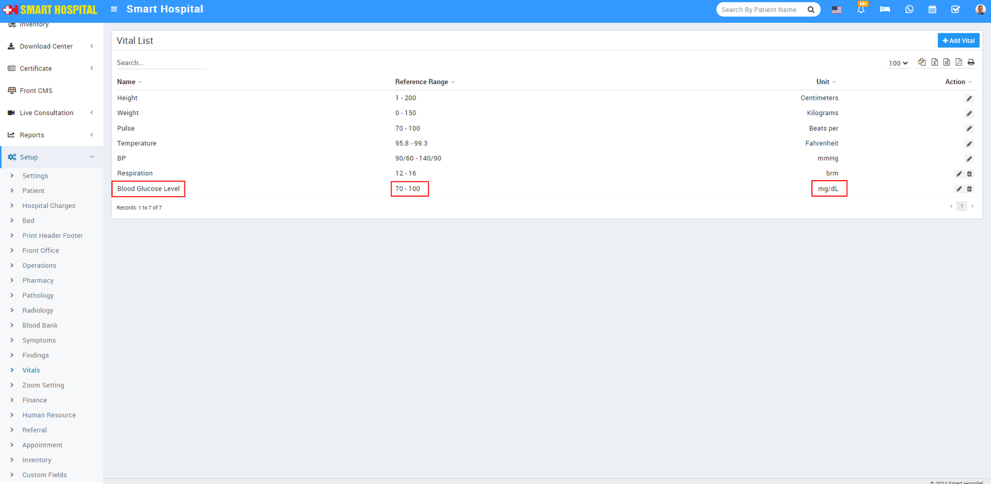The image size is (991, 484).
Task: Open the calendar icon in header
Action: tap(932, 9)
